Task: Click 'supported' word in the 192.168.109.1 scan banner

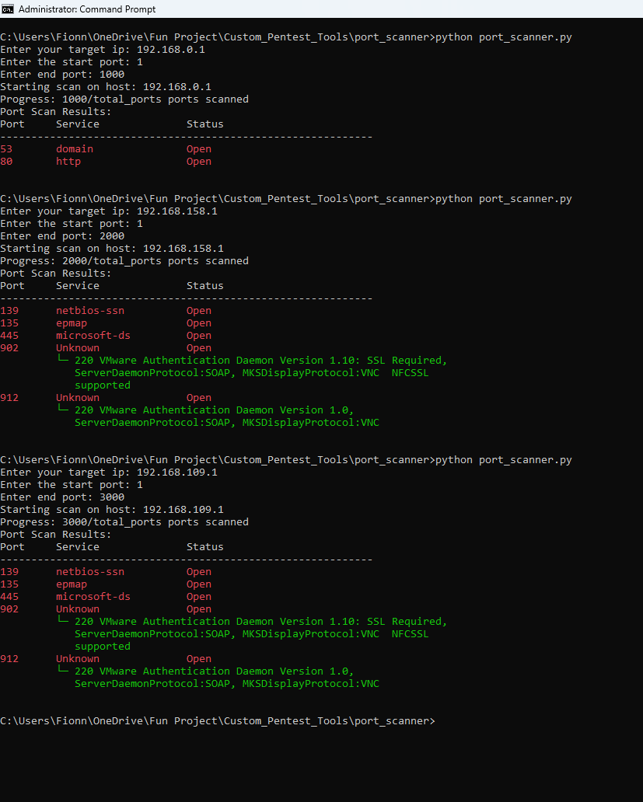Action: click(x=103, y=647)
